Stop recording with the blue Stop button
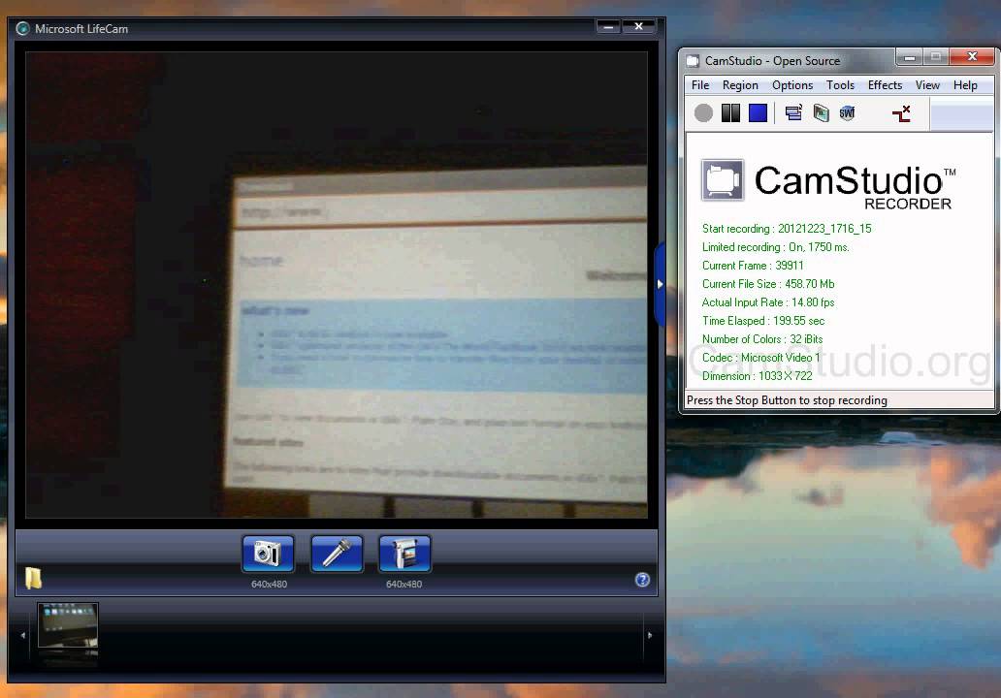This screenshot has height=698, width=1001. click(x=758, y=112)
